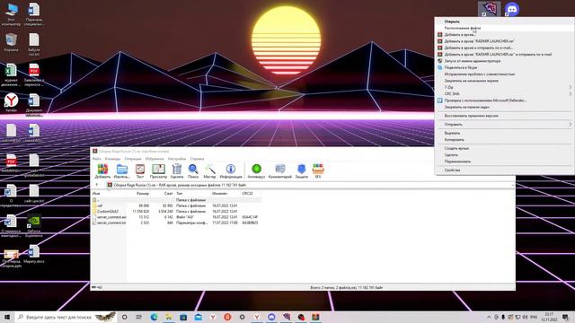Image resolution: width=575 pixels, height=323 pixels.
Task: Select the server_connect.asi file row
Action: click(x=176, y=217)
